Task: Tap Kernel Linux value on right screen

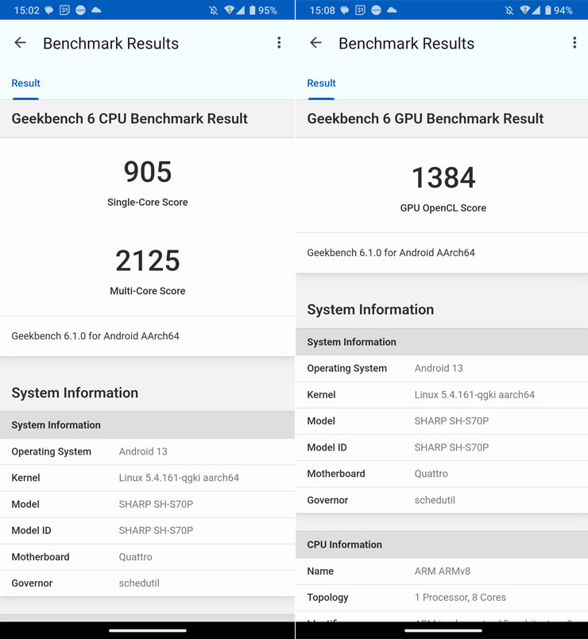Action: point(474,394)
